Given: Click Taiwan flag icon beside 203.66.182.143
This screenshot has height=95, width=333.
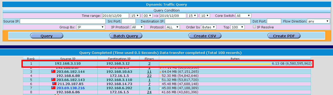Looking at the screenshot, I should point(53,80).
